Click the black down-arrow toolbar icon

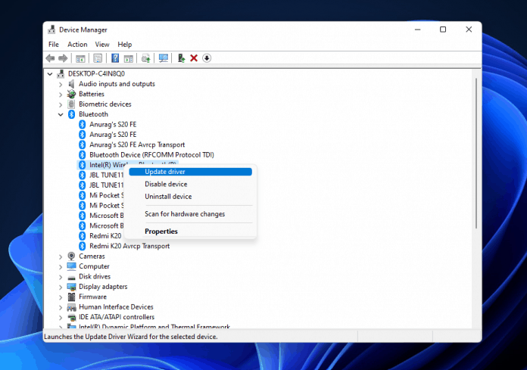pyautogui.click(x=207, y=58)
